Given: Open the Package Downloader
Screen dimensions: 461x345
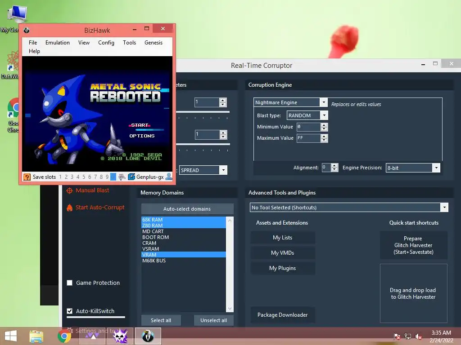Looking at the screenshot, I should [283, 315].
